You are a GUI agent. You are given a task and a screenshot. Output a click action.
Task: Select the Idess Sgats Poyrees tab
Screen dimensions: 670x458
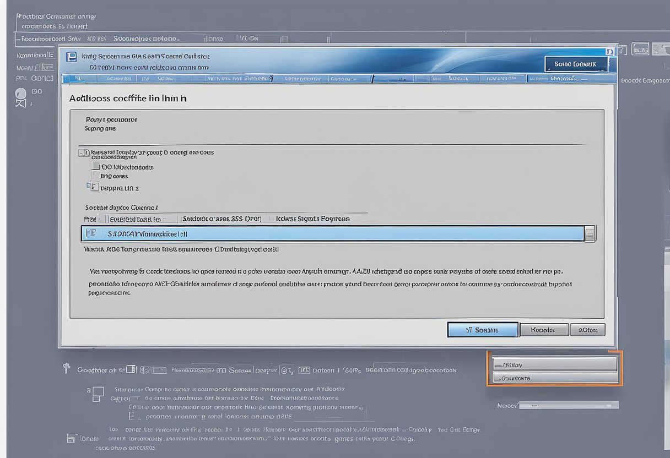(x=312, y=219)
